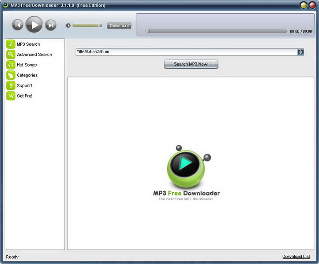The width and height of the screenshot is (319, 264).
Task: Click the shopping cart Get Pro icon
Action: coord(11,96)
